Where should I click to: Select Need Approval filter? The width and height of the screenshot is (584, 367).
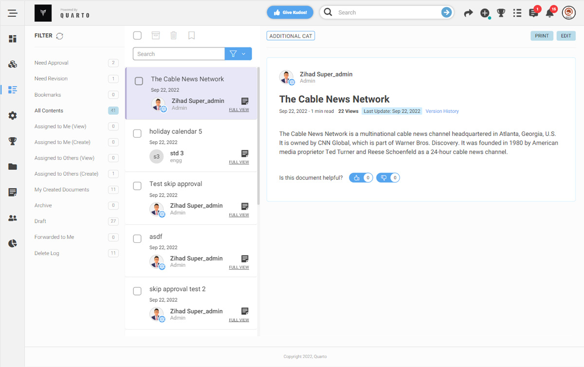coord(76,63)
